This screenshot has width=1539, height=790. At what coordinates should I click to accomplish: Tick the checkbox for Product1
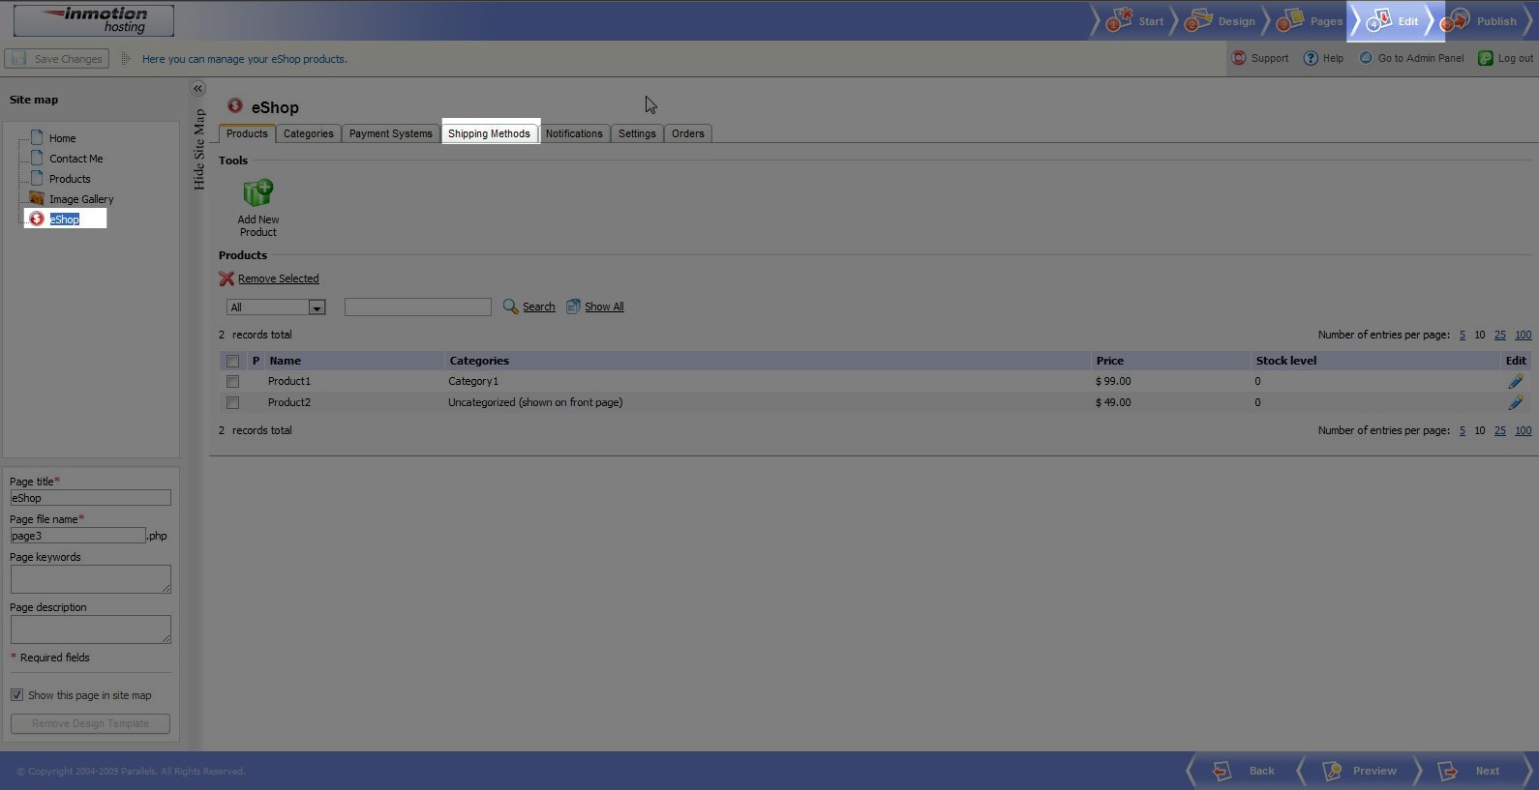click(232, 381)
